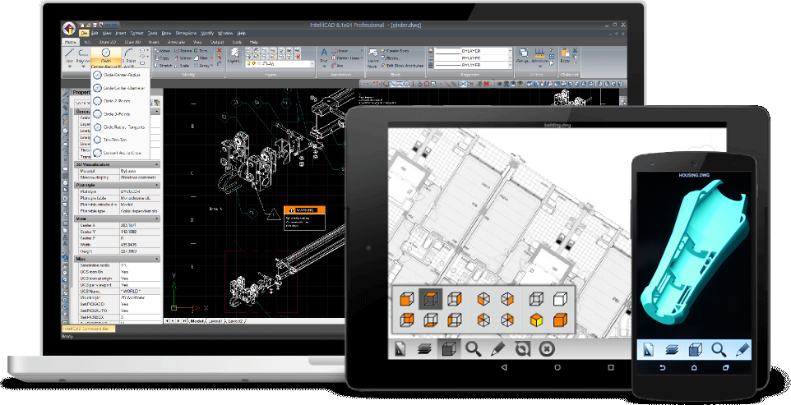791x405 pixels.
Task: Switch to the Annotate ribbon tab
Action: 176,42
